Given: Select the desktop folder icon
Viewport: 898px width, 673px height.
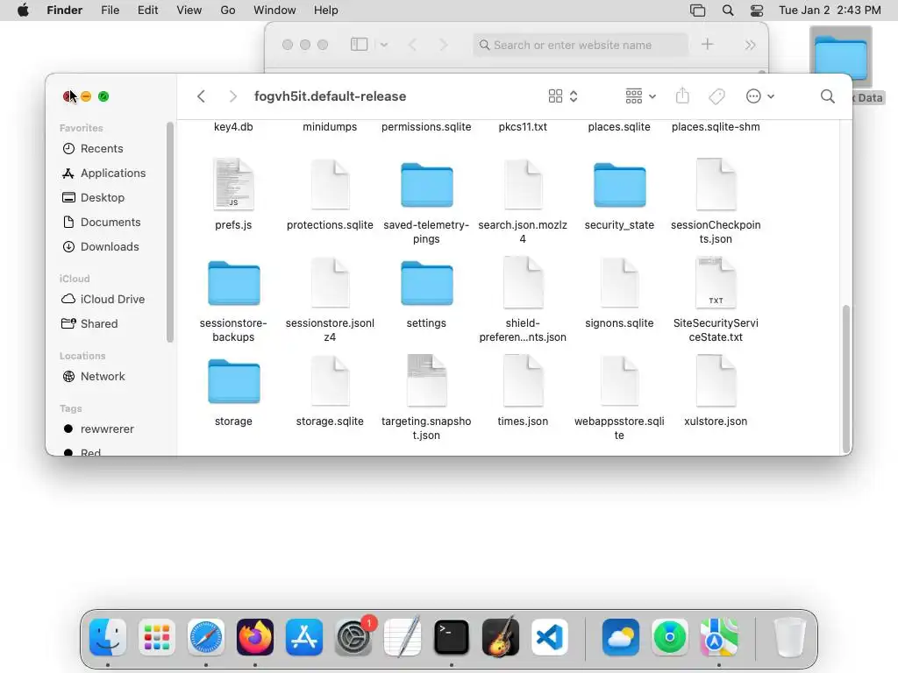Looking at the screenshot, I should click(x=841, y=57).
